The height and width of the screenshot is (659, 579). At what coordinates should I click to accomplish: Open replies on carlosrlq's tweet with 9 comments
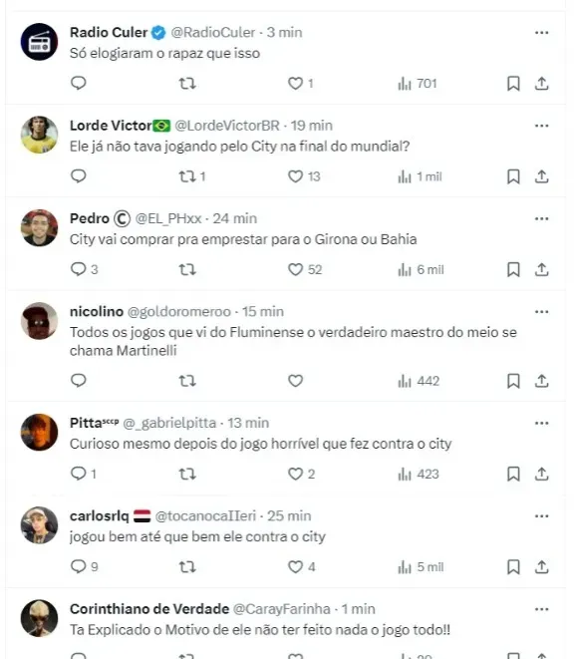tap(78, 566)
